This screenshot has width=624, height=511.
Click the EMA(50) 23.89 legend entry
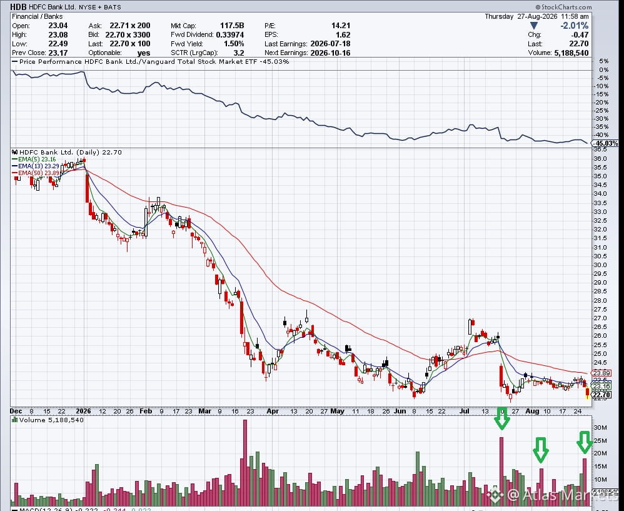coord(36,173)
